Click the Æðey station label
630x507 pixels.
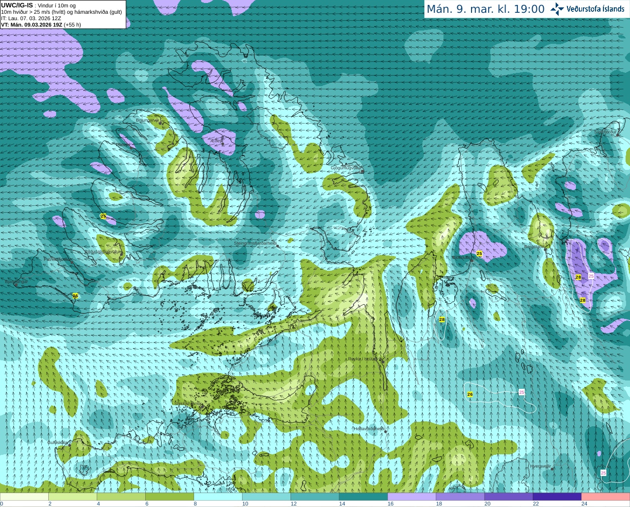[217, 141]
